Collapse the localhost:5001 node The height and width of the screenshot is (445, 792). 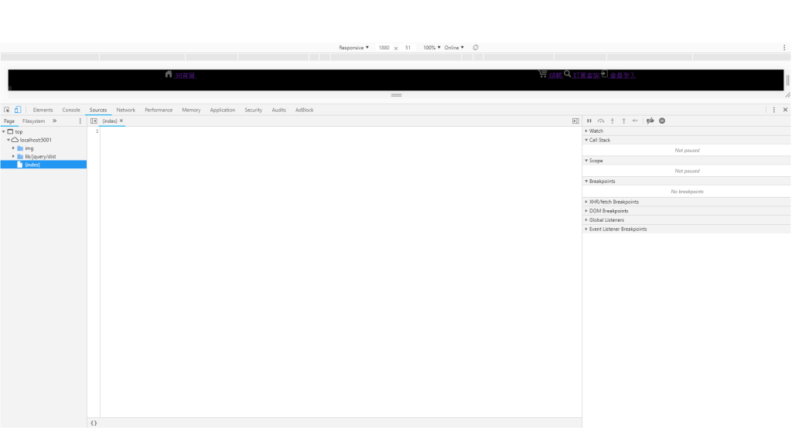(9, 140)
